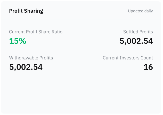Click the word "Profit" in the card title

point(16,11)
